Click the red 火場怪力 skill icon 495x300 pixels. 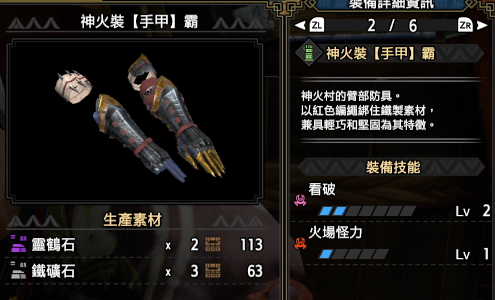[x=300, y=244]
